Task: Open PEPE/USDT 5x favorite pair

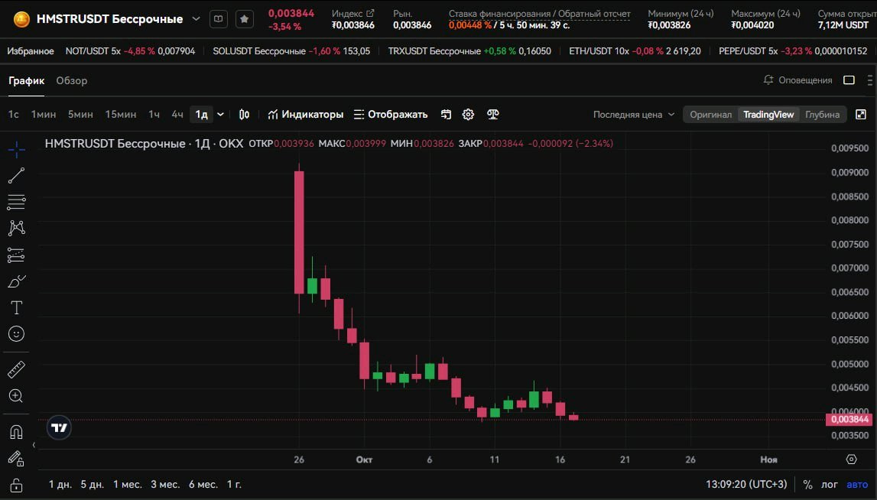Action: point(793,51)
